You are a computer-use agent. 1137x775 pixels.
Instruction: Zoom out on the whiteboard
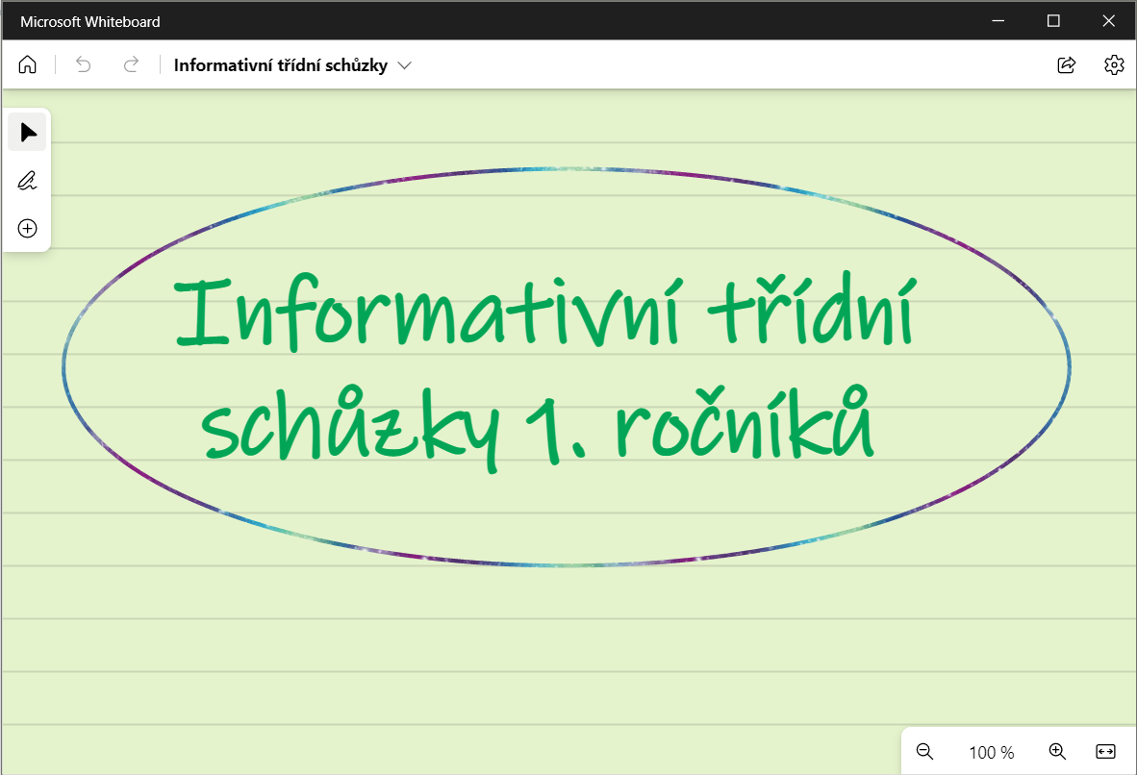click(x=925, y=752)
